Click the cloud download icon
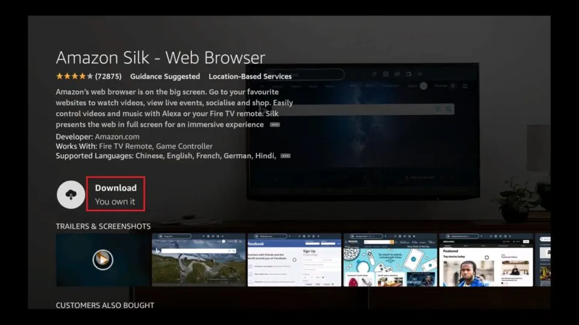The width and height of the screenshot is (579, 325). coord(71,194)
